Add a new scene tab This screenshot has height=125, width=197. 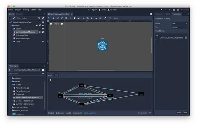[75, 14]
